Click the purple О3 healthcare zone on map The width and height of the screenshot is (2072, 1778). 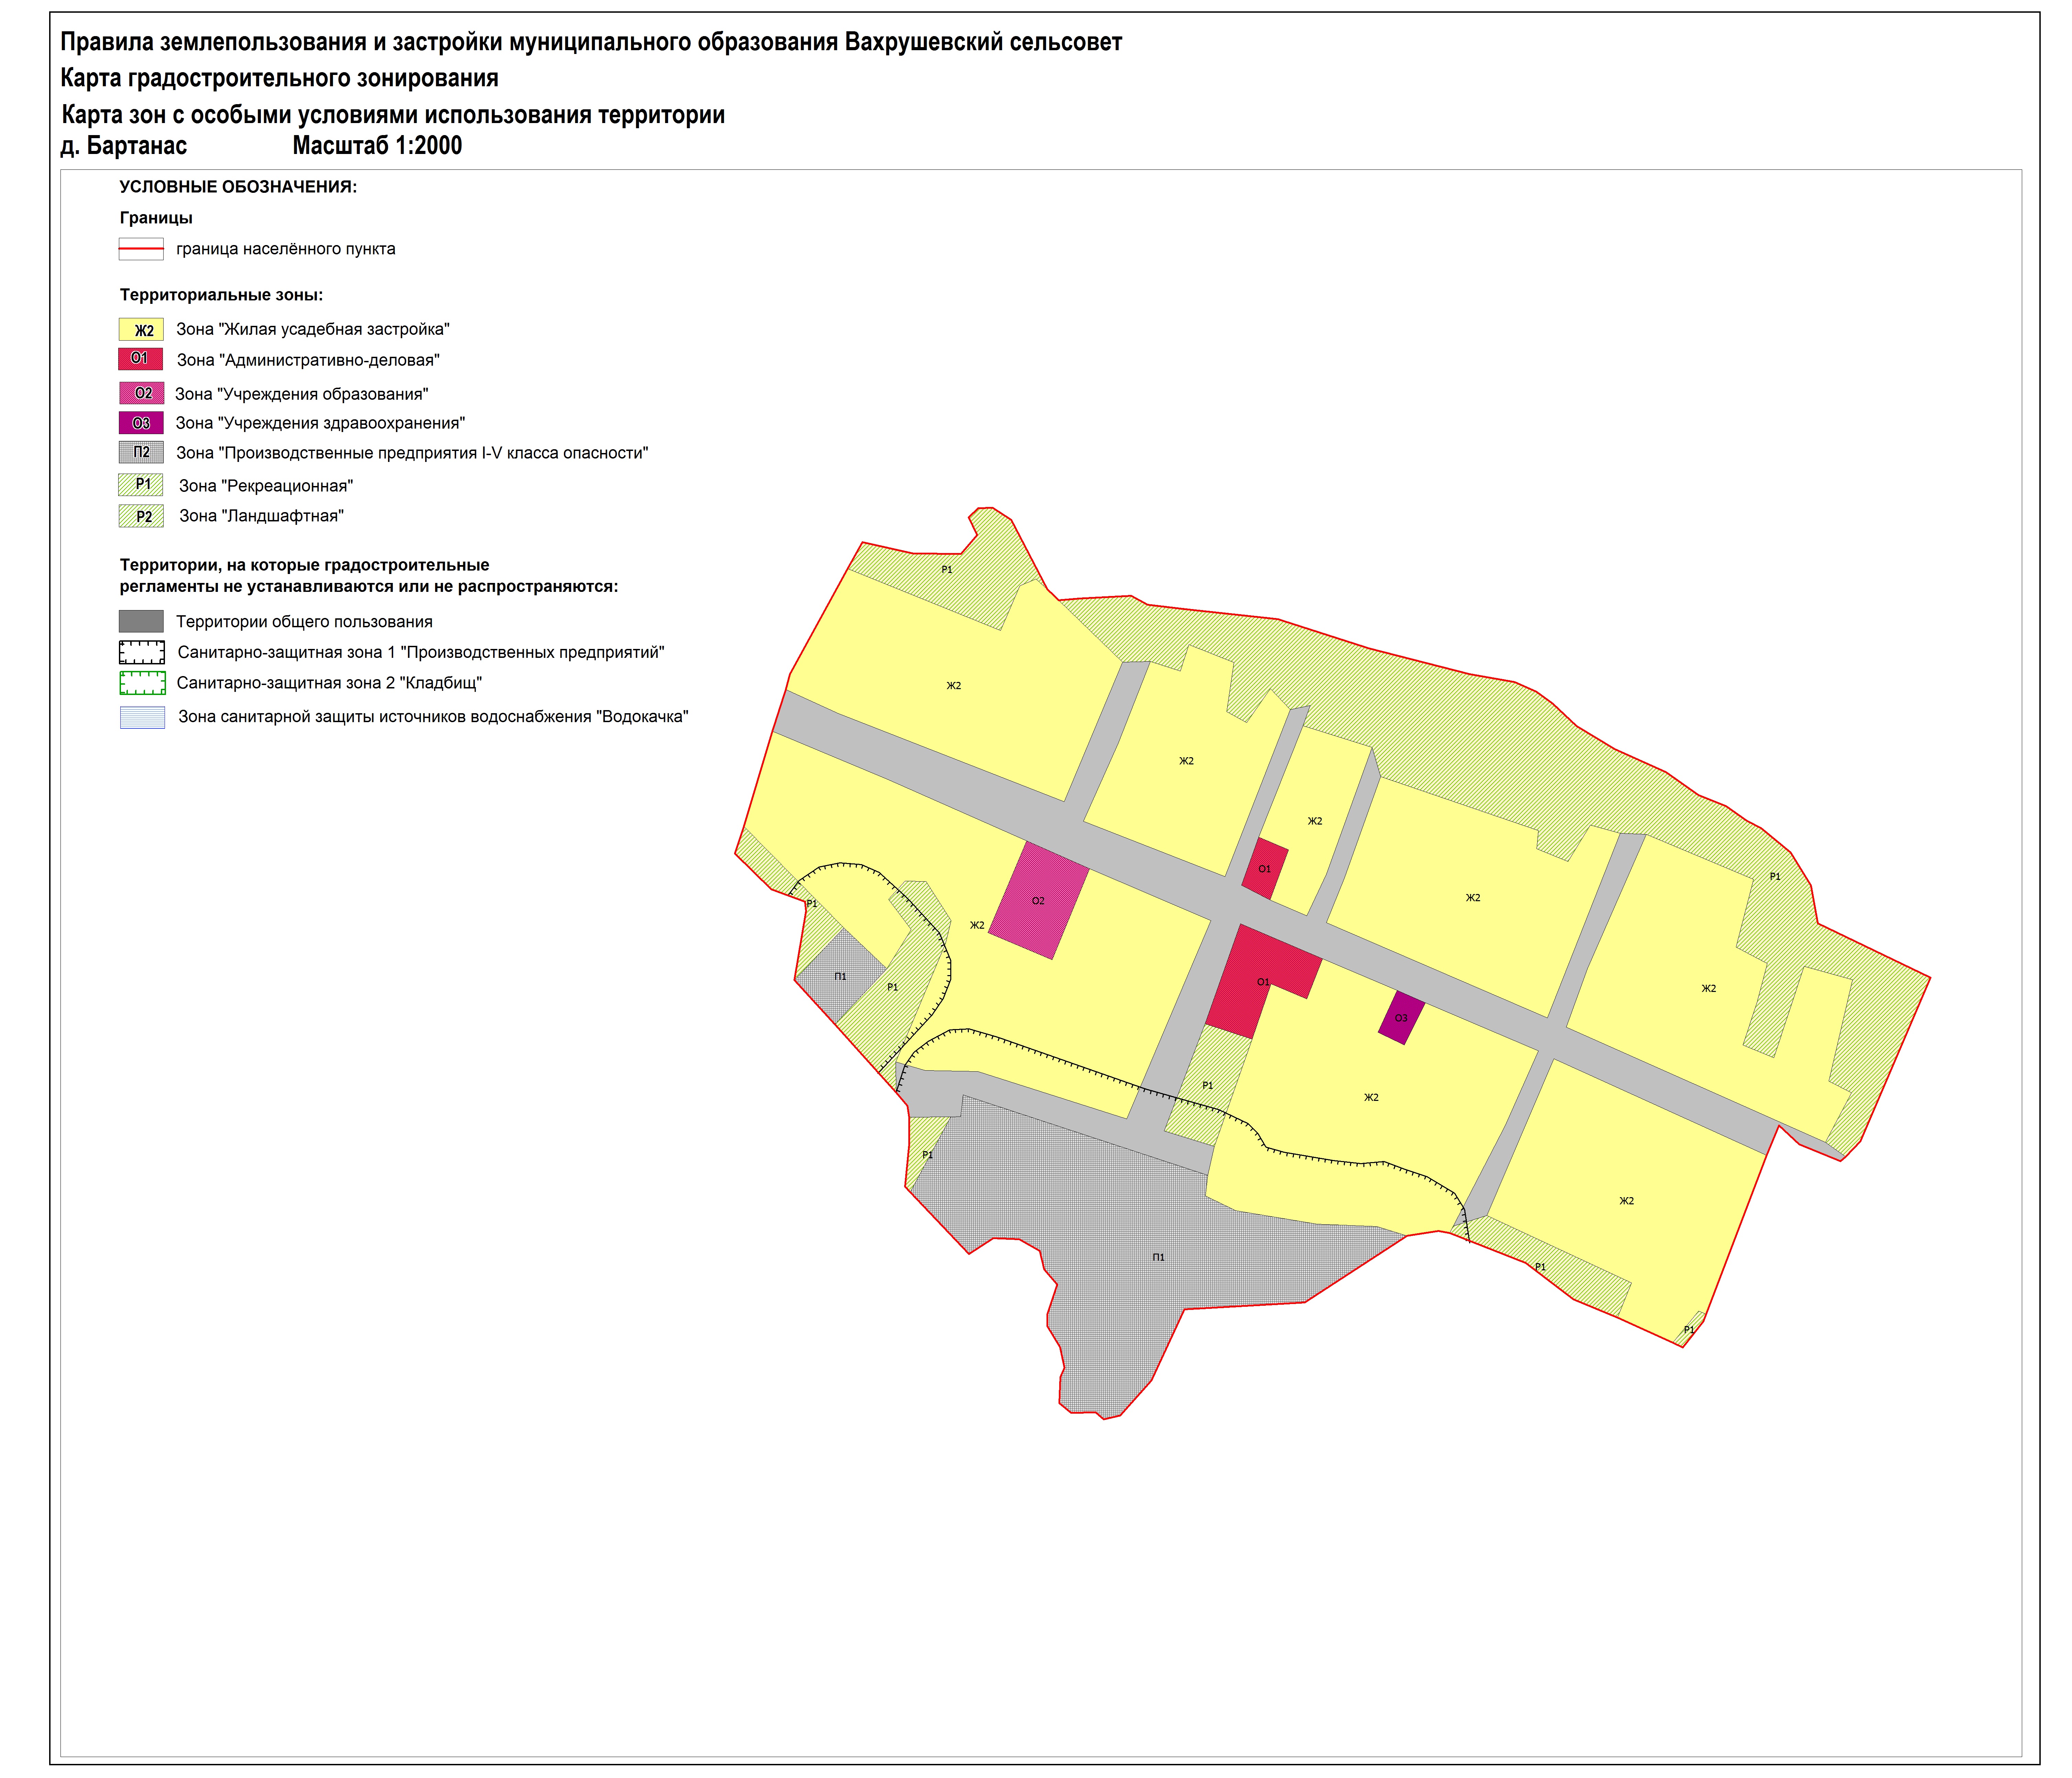pos(1401,1018)
